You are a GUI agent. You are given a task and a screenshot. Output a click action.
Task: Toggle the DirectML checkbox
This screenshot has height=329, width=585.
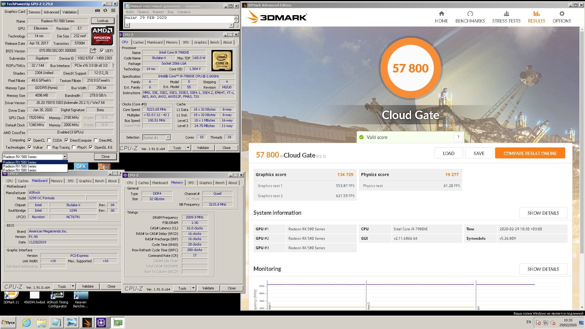click(96, 140)
